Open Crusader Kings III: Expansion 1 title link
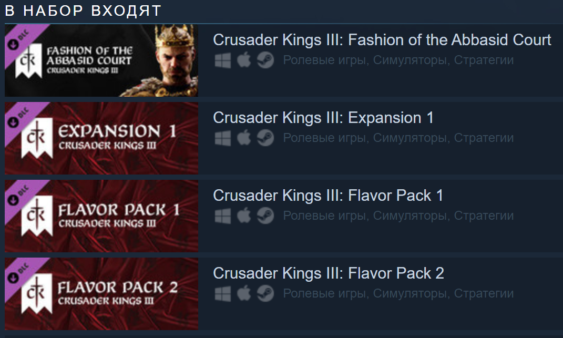The image size is (563, 338). pyautogui.click(x=323, y=118)
